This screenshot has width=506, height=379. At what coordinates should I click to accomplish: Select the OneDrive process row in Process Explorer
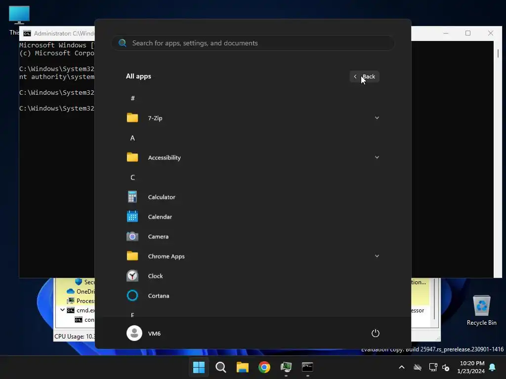(x=81, y=291)
